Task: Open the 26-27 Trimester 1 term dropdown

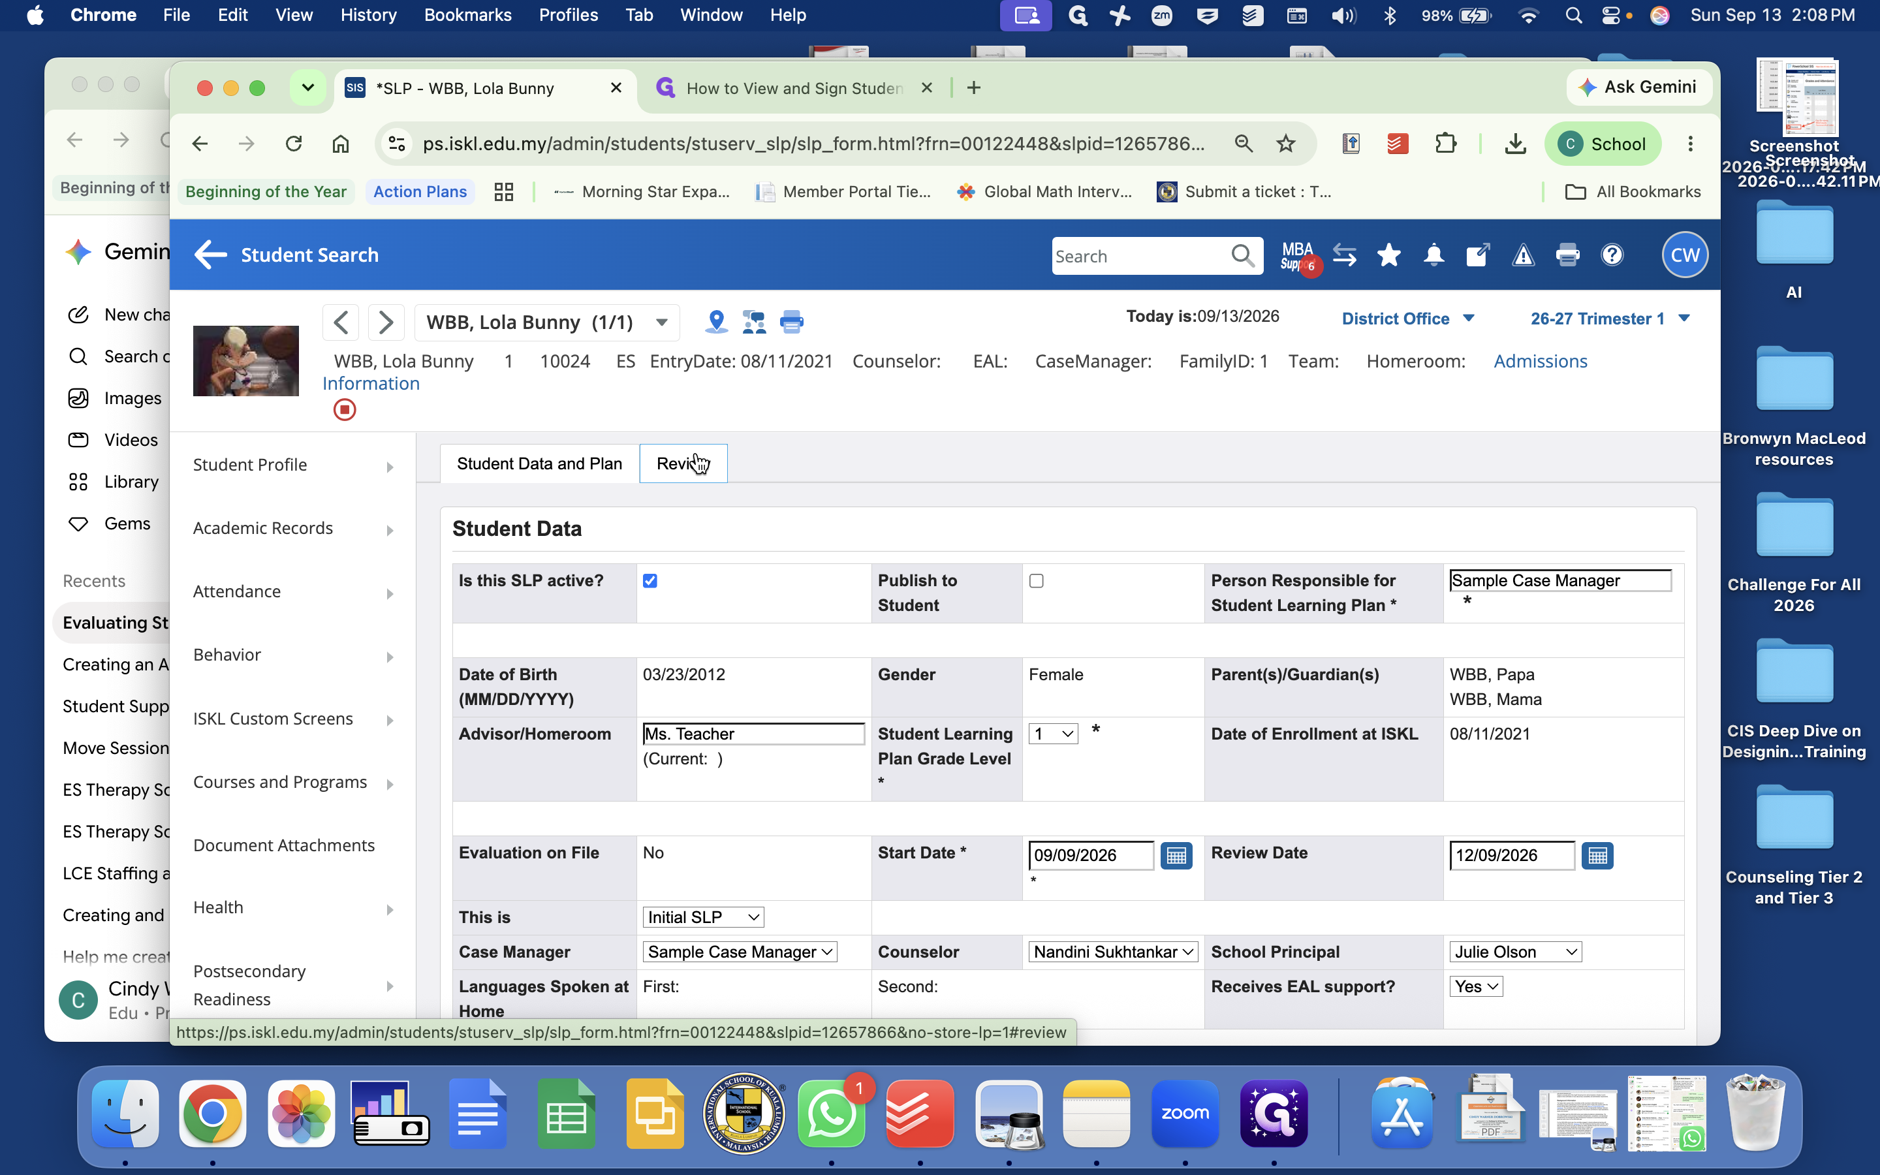Action: tap(1610, 319)
